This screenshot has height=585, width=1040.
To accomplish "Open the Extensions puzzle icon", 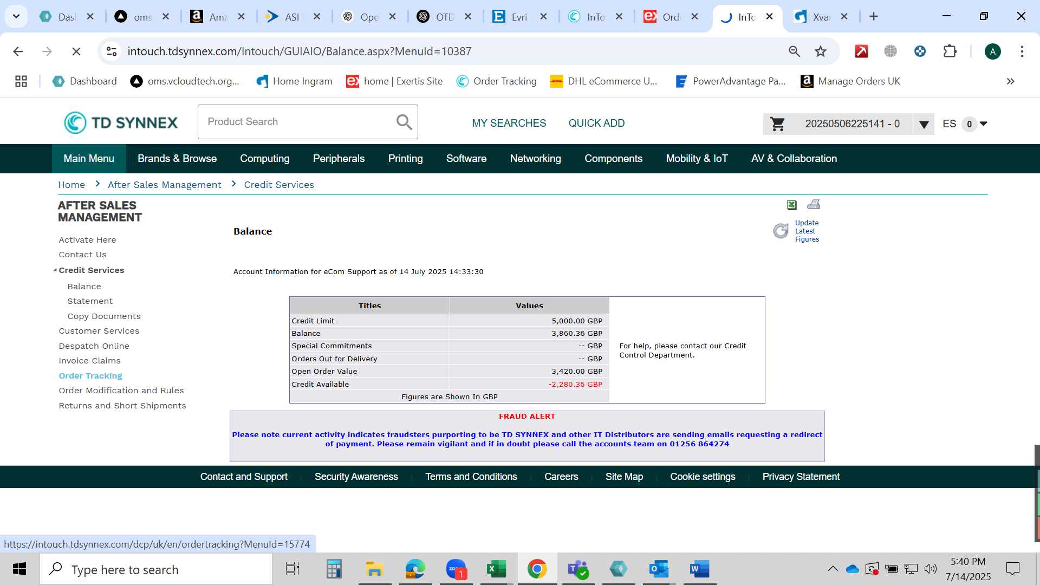I will [x=950, y=51].
